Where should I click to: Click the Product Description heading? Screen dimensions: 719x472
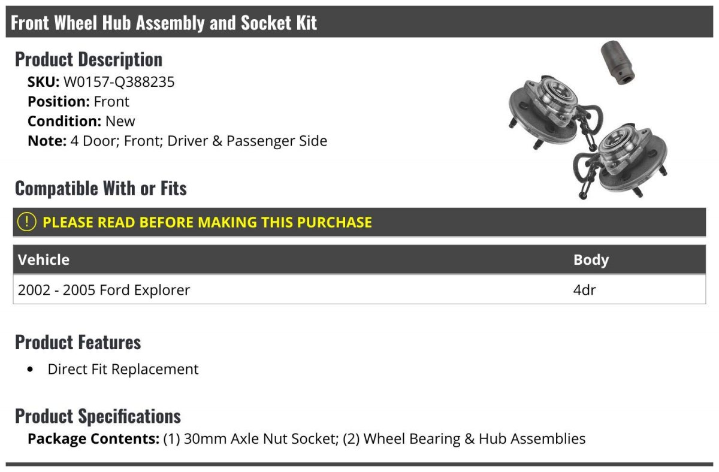point(89,59)
